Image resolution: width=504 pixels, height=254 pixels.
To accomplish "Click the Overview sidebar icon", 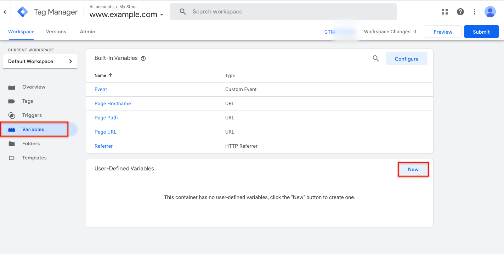I will point(12,87).
